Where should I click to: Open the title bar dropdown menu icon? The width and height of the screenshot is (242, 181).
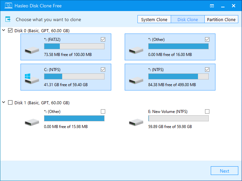tap(212, 6)
